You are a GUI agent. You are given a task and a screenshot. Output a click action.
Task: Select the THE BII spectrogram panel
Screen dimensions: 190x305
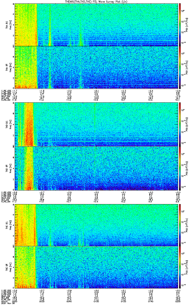click(97, 267)
